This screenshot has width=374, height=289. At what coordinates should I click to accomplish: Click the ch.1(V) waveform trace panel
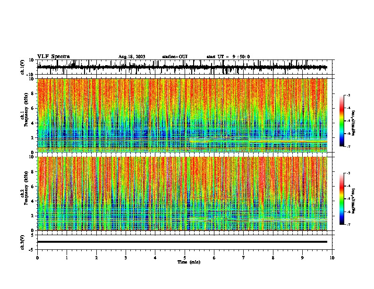click(x=185, y=67)
